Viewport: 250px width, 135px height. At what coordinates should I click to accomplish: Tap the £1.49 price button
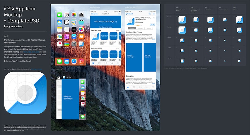(152, 24)
